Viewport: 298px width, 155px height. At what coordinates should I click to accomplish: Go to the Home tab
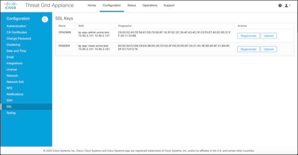coord(92,5)
